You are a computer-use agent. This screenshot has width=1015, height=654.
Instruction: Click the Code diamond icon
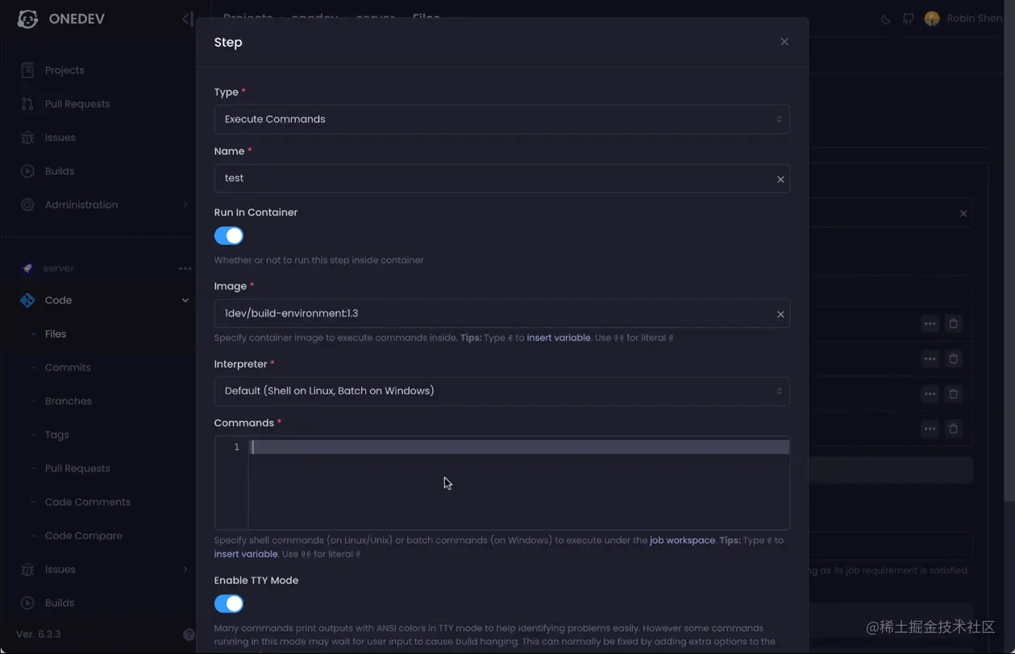27,300
